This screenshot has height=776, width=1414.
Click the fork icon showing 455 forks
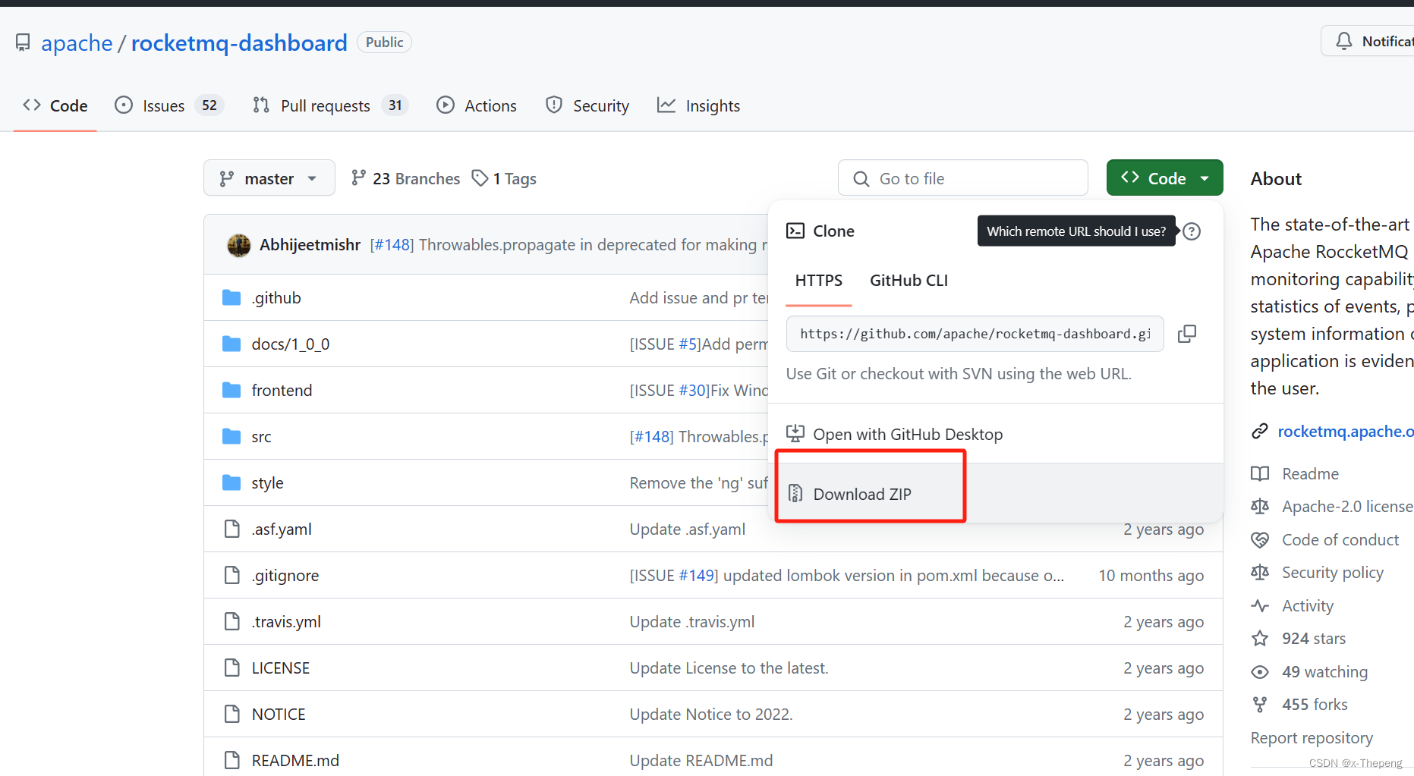point(1259,703)
